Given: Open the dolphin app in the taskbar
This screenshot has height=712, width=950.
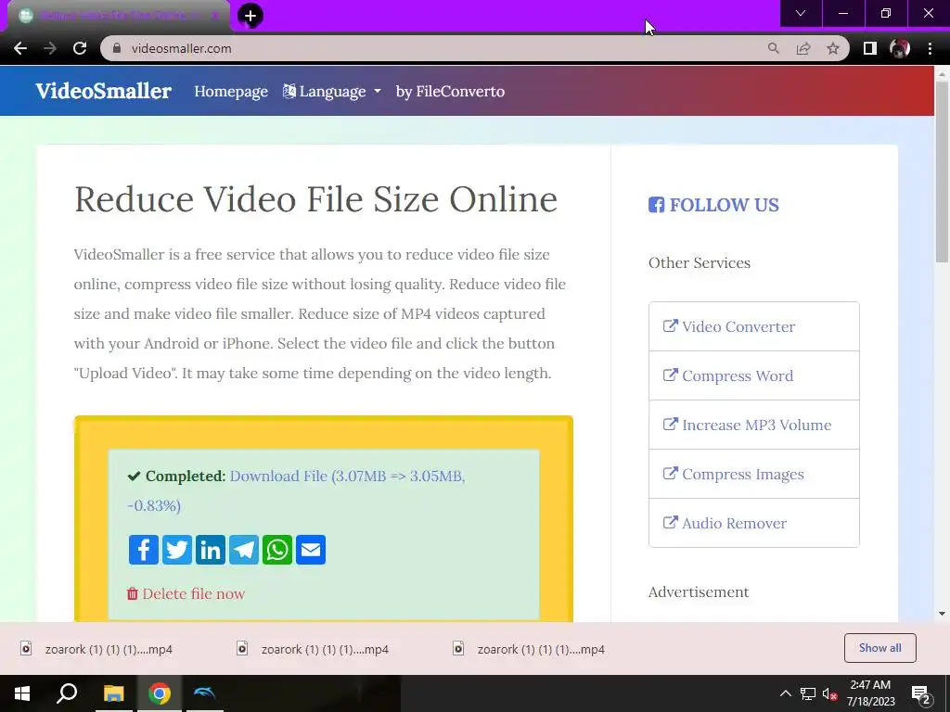Looking at the screenshot, I should (x=204, y=693).
